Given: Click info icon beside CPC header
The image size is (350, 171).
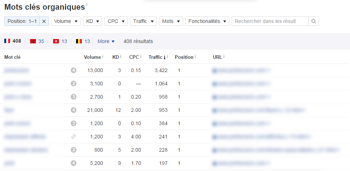Looking at the screenshot, I should (x=141, y=56).
